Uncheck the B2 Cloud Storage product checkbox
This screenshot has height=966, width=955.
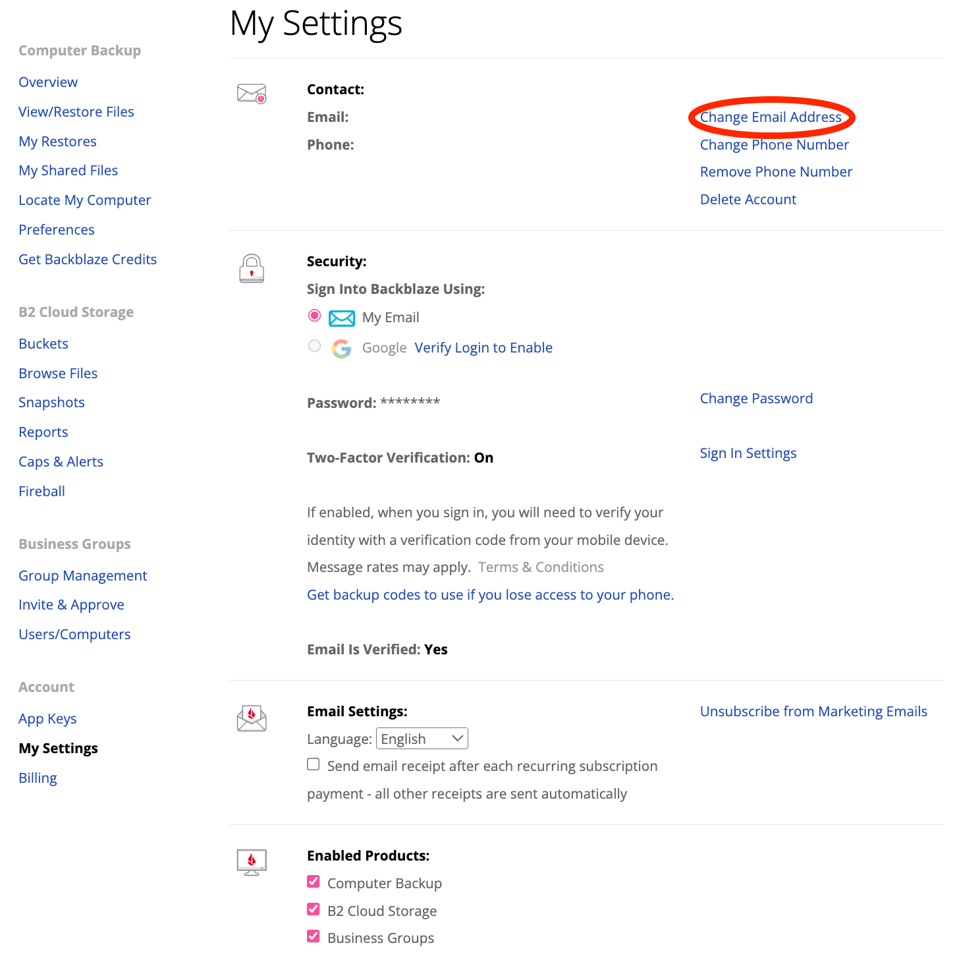click(x=314, y=909)
